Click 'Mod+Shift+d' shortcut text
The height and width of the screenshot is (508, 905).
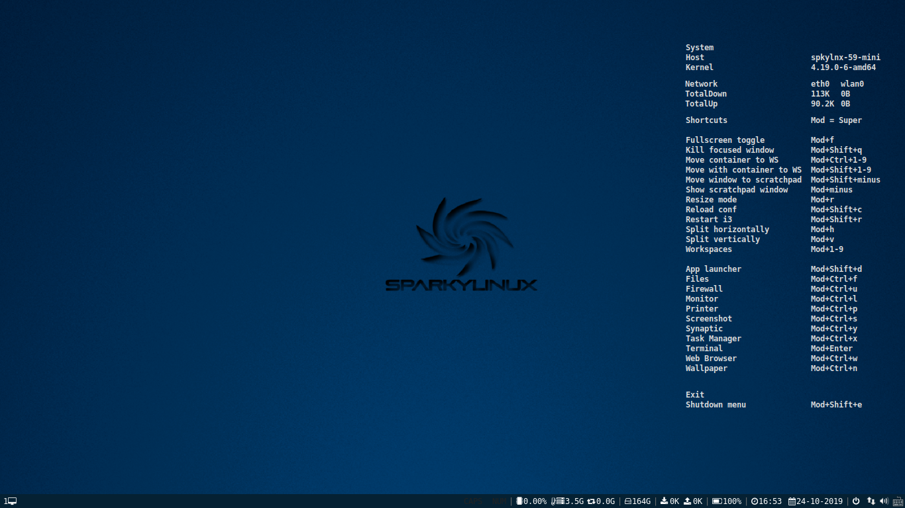(x=836, y=269)
